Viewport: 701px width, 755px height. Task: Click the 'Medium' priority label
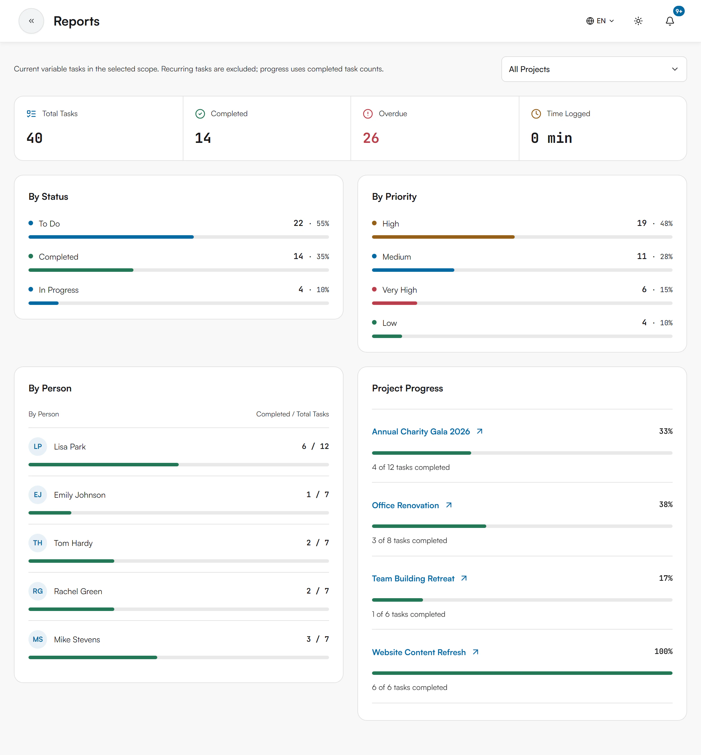pos(396,257)
